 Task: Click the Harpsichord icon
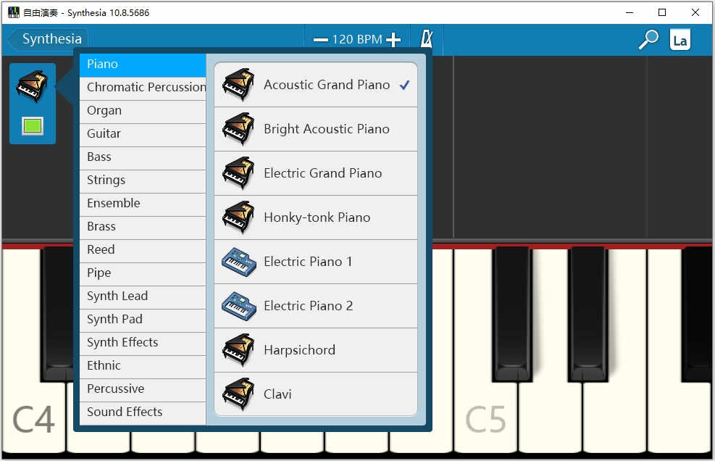click(x=238, y=351)
